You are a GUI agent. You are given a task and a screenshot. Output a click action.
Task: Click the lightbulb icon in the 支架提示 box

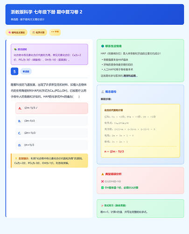coord(16,158)
